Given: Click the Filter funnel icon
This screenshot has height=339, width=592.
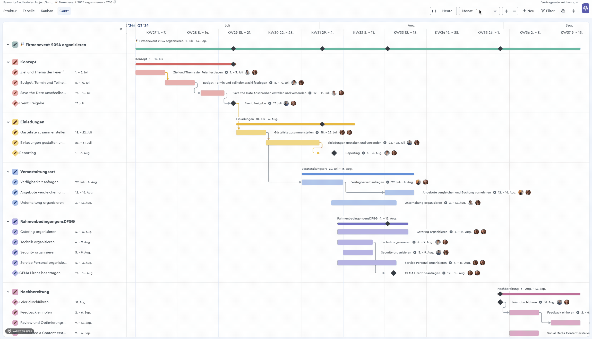Looking at the screenshot, I should pos(547,11).
